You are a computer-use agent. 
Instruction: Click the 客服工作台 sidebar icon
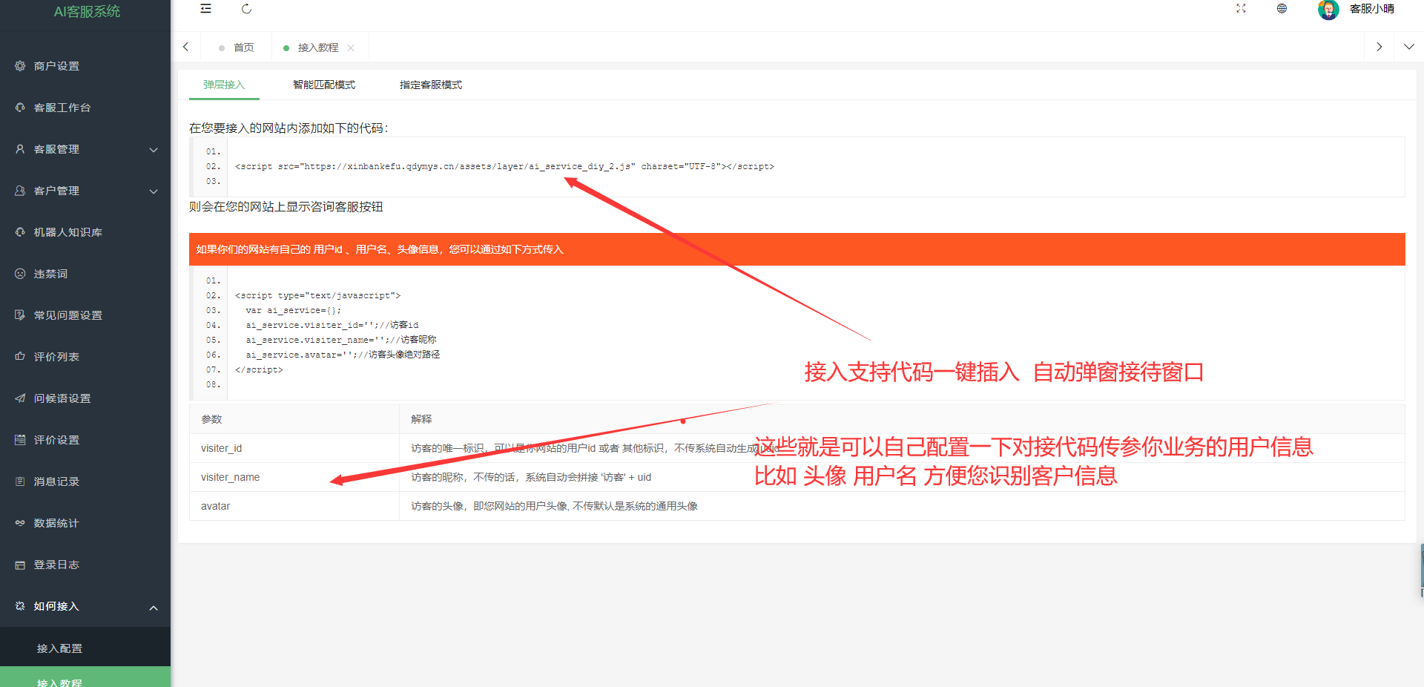tap(20, 108)
